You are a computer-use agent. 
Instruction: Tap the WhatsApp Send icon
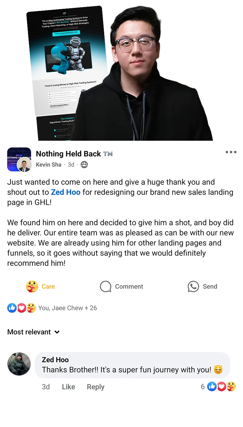pos(193,286)
